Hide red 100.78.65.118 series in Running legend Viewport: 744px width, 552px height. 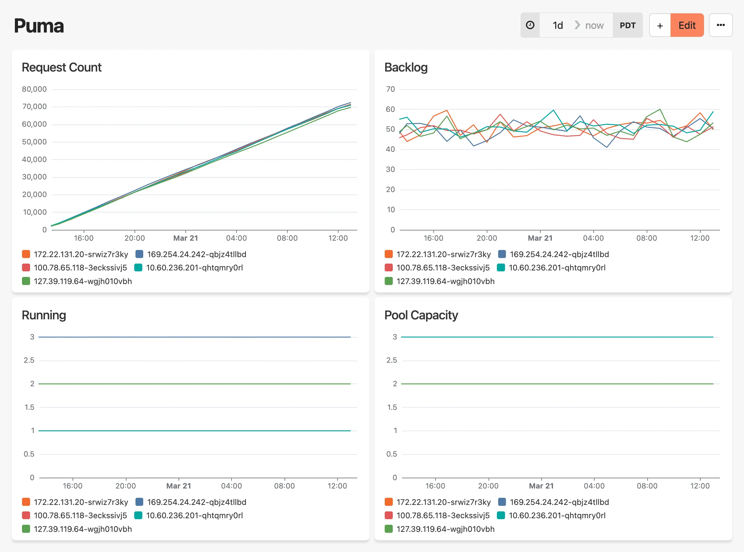point(80,515)
